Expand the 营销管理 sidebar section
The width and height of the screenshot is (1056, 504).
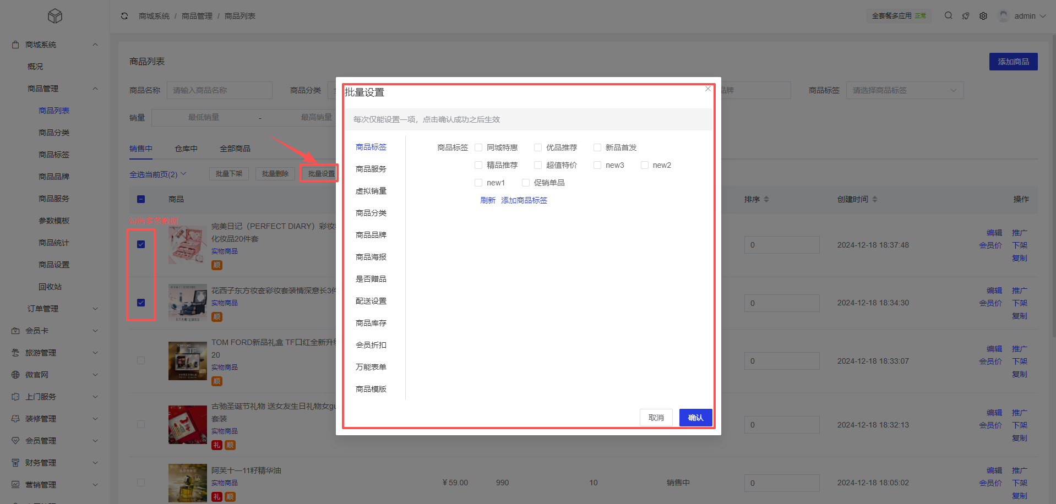(x=55, y=485)
